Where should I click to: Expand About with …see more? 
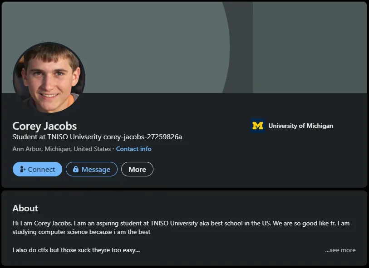coord(340,250)
